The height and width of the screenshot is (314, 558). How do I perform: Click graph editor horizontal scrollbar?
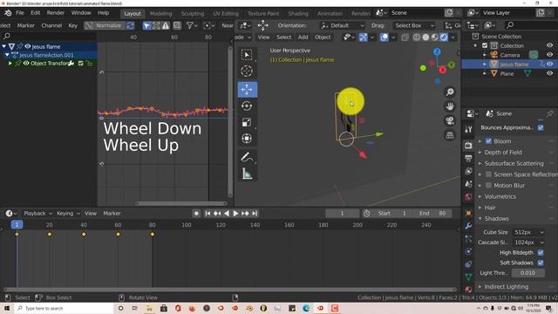coord(180,203)
